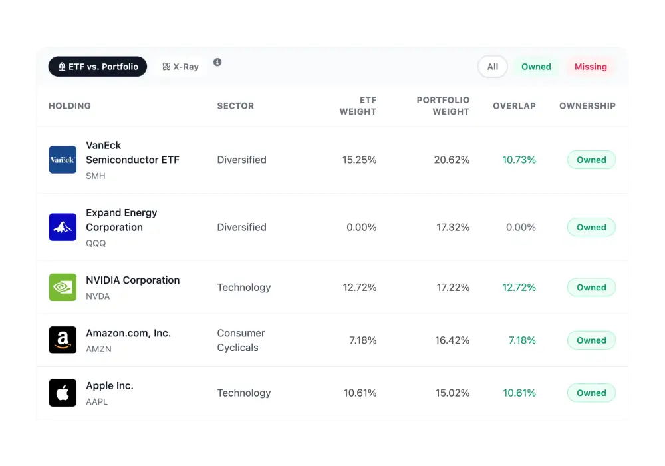Select the ETF vs. Portfolio tab

(97, 66)
